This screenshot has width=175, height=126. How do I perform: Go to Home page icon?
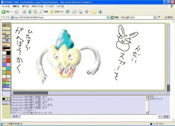tap(35, 12)
